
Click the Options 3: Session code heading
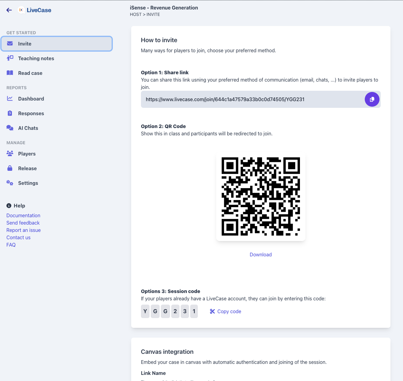(x=171, y=291)
